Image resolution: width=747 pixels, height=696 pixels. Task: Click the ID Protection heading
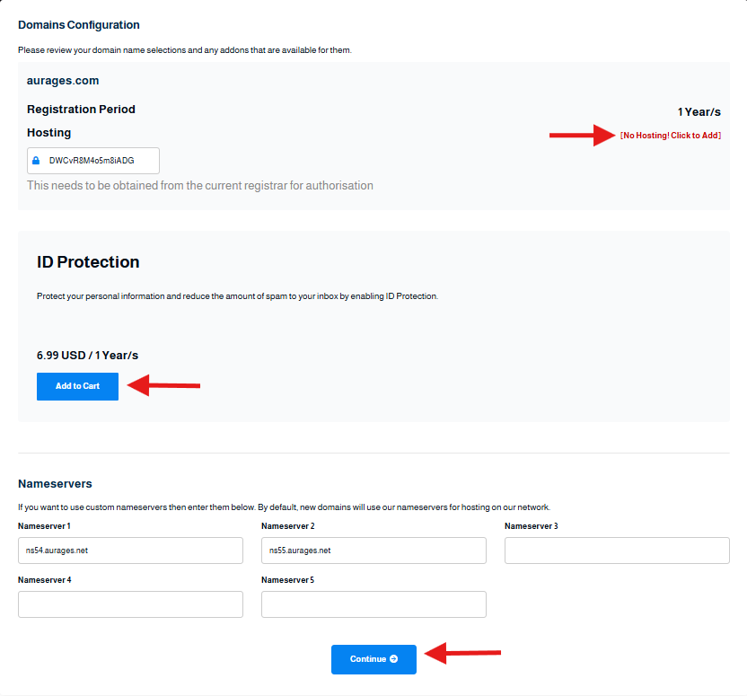(x=88, y=262)
